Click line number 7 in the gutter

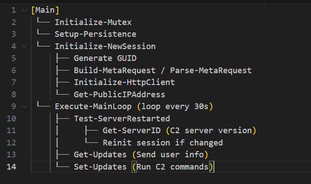click(x=14, y=82)
